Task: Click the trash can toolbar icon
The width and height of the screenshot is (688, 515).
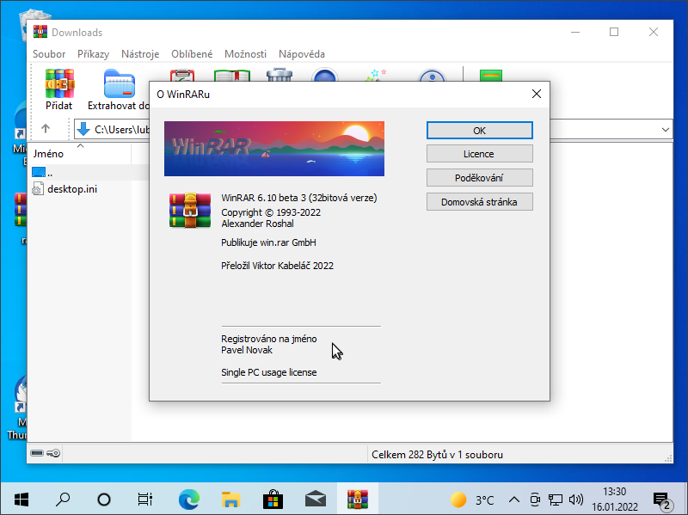Action: pos(279,75)
